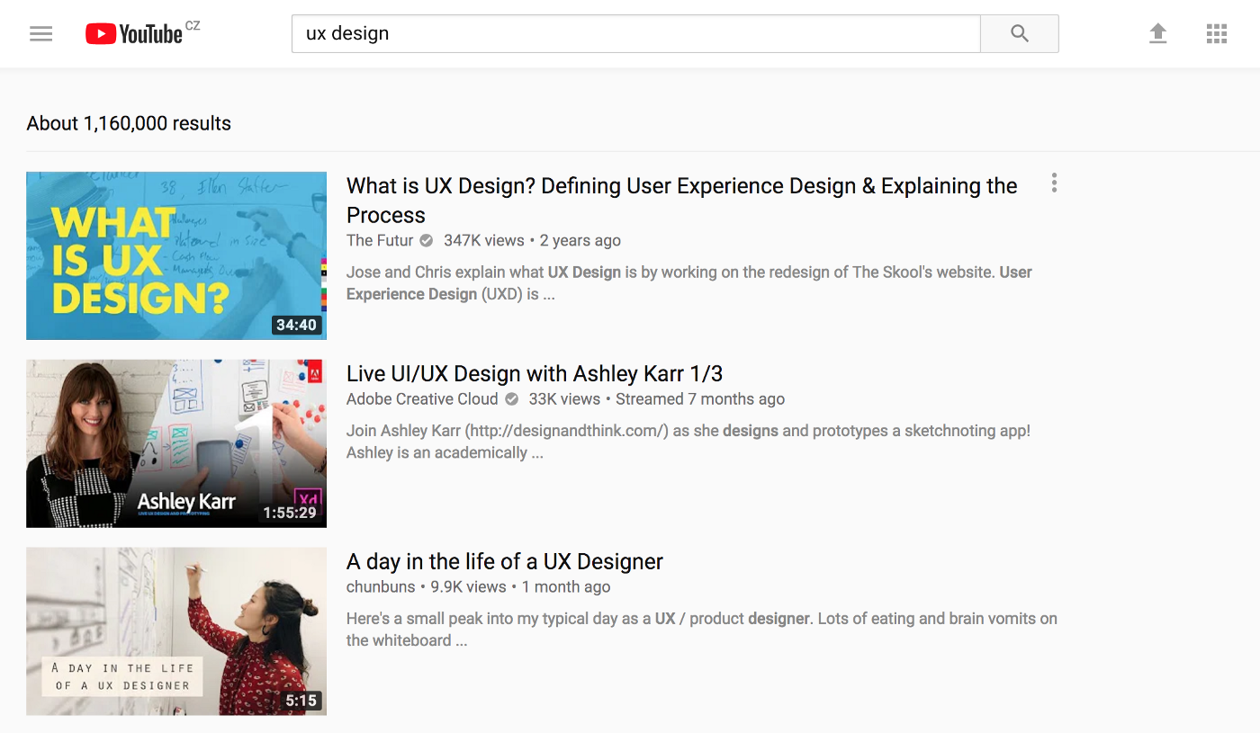Click verified badge next to Adobe Creative Cloud
1260x733 pixels.
[x=511, y=399]
